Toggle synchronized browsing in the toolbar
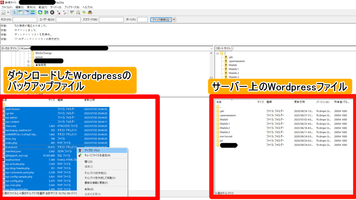Viewport: 356px width, 200px height. [x=84, y=12]
